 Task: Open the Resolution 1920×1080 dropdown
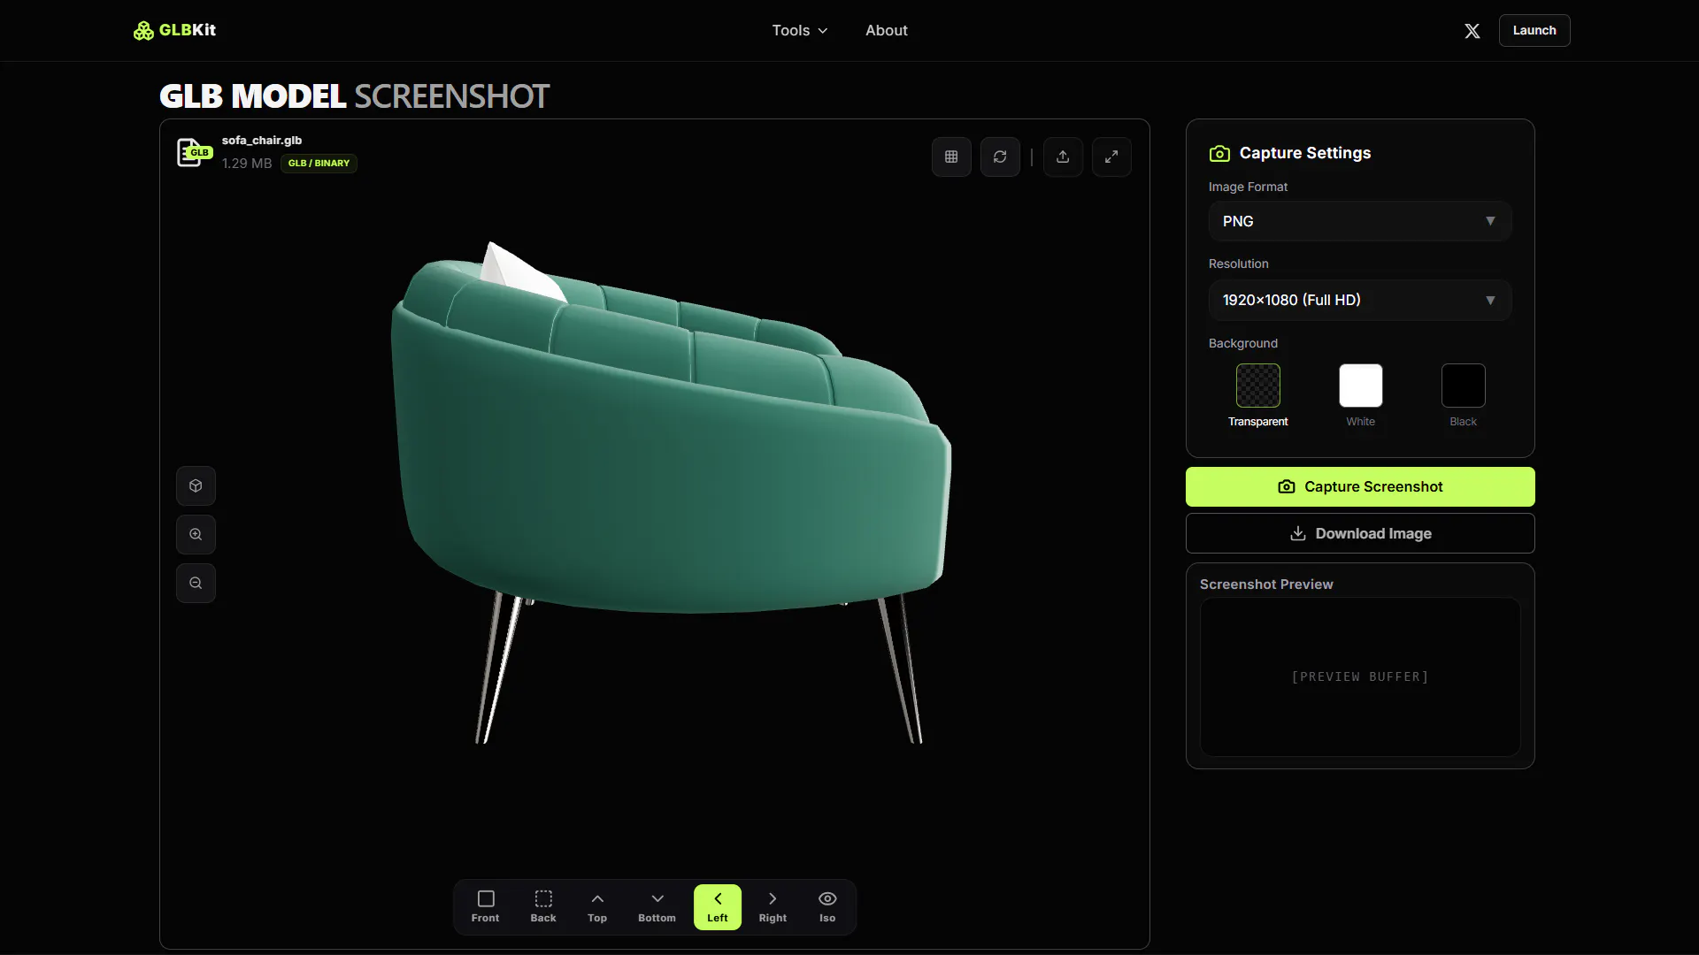pos(1360,300)
